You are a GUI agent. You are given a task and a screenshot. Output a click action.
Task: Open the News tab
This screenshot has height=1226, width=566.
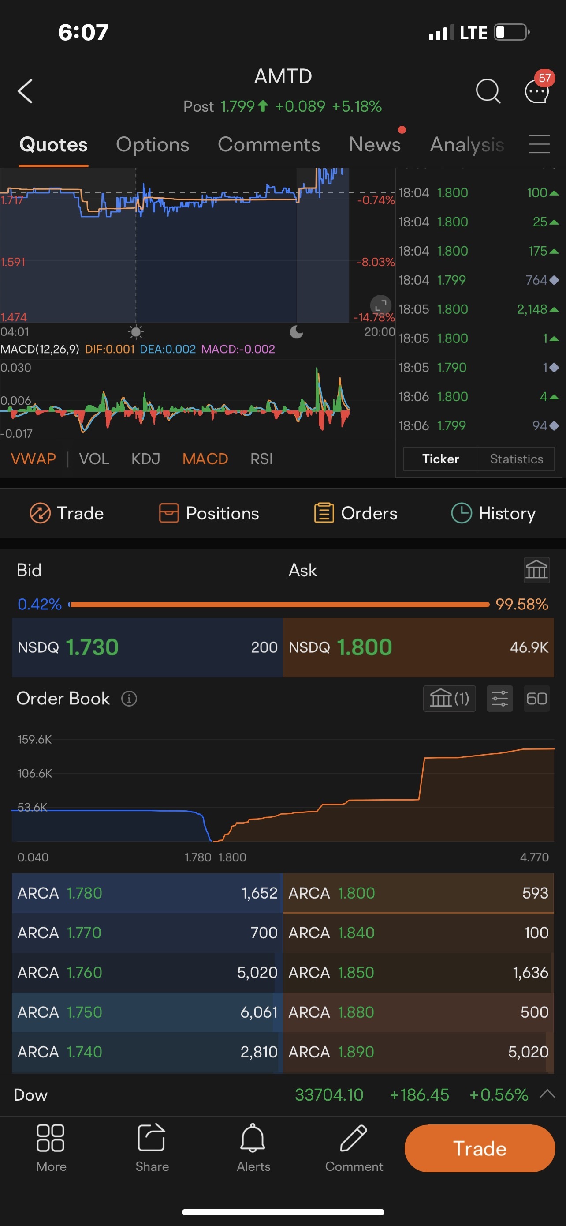pos(375,145)
